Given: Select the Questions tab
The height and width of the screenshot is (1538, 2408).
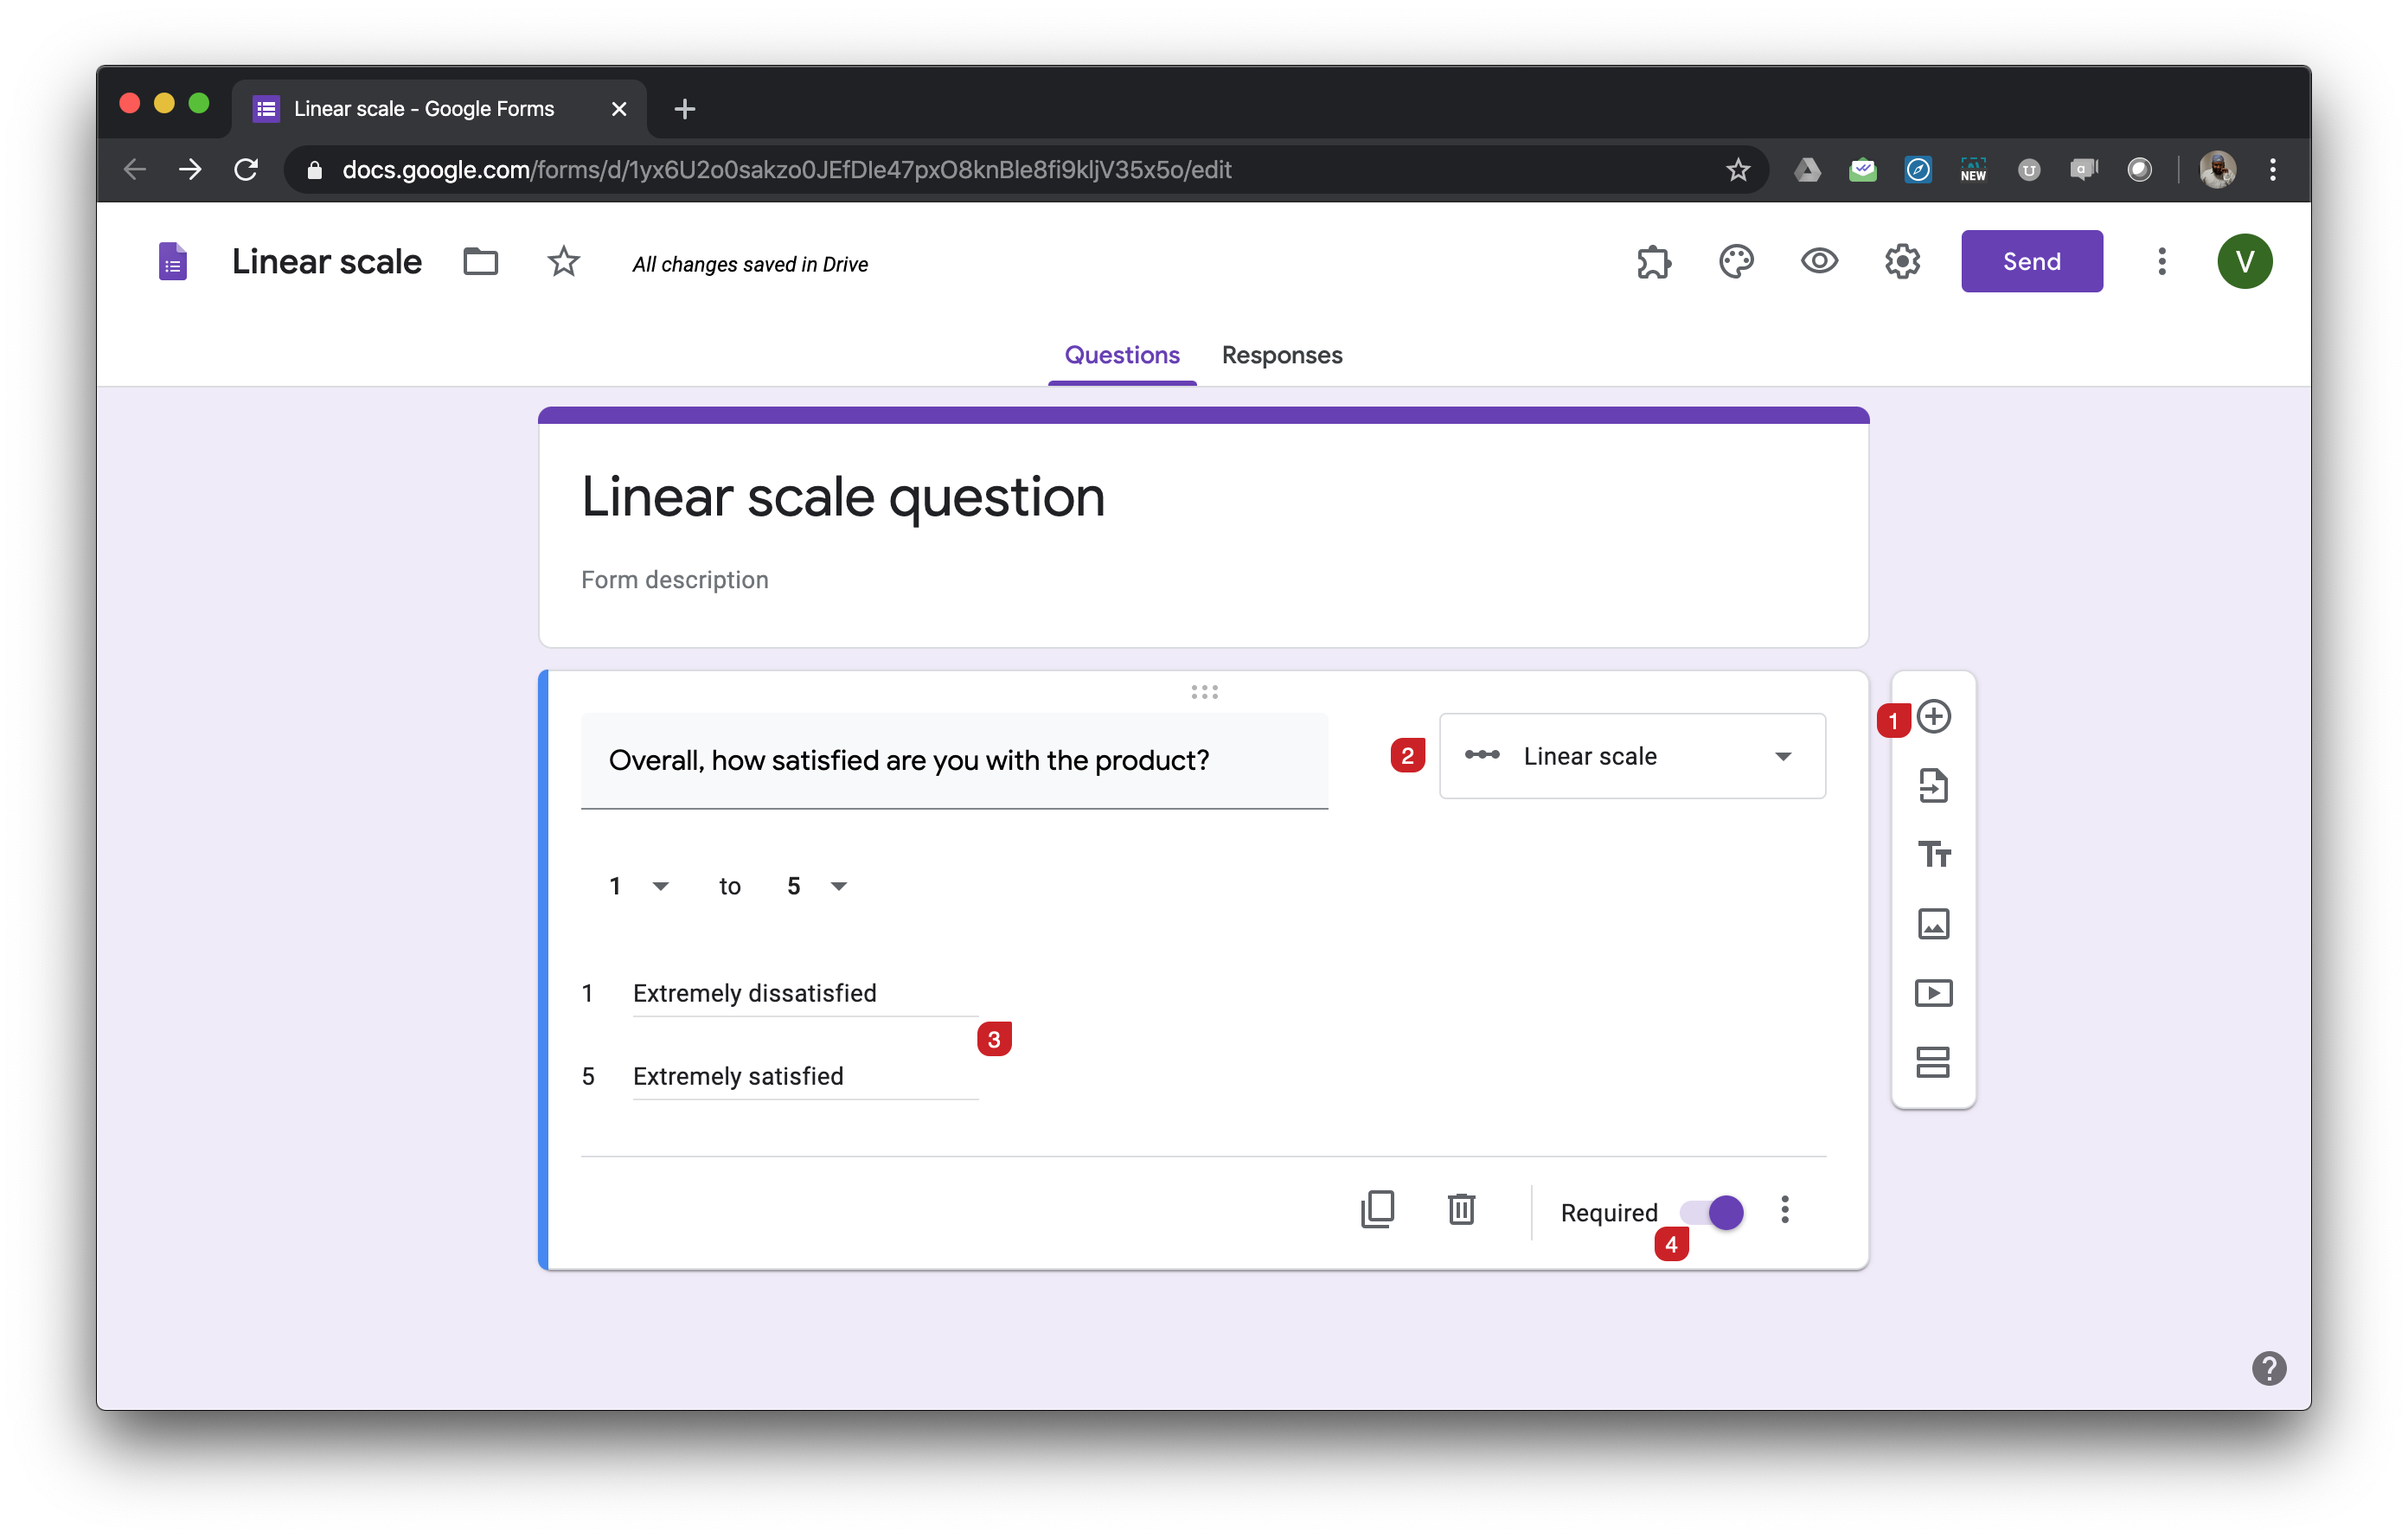Looking at the screenshot, I should (1121, 355).
